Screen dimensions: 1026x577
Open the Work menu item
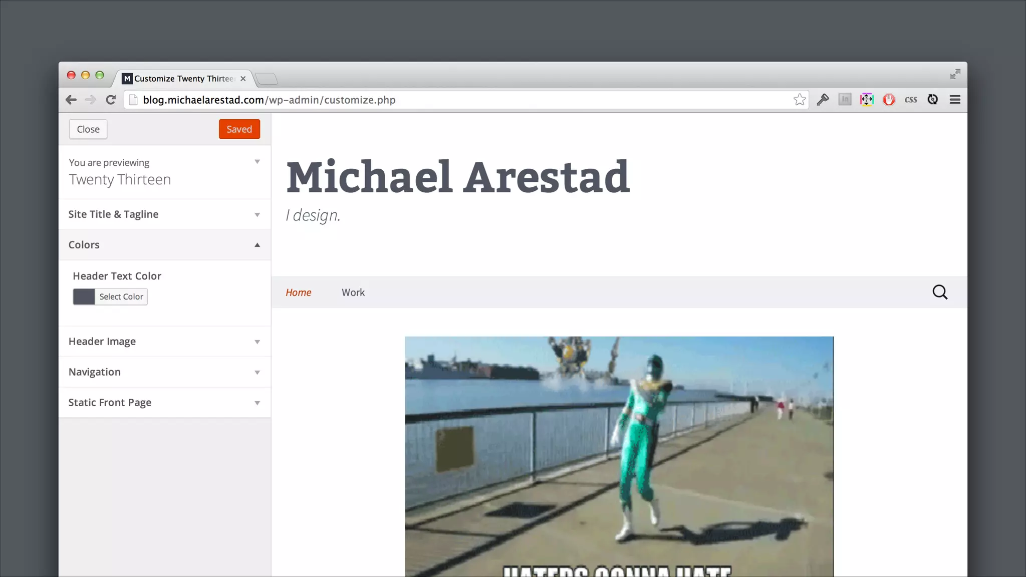(x=353, y=293)
